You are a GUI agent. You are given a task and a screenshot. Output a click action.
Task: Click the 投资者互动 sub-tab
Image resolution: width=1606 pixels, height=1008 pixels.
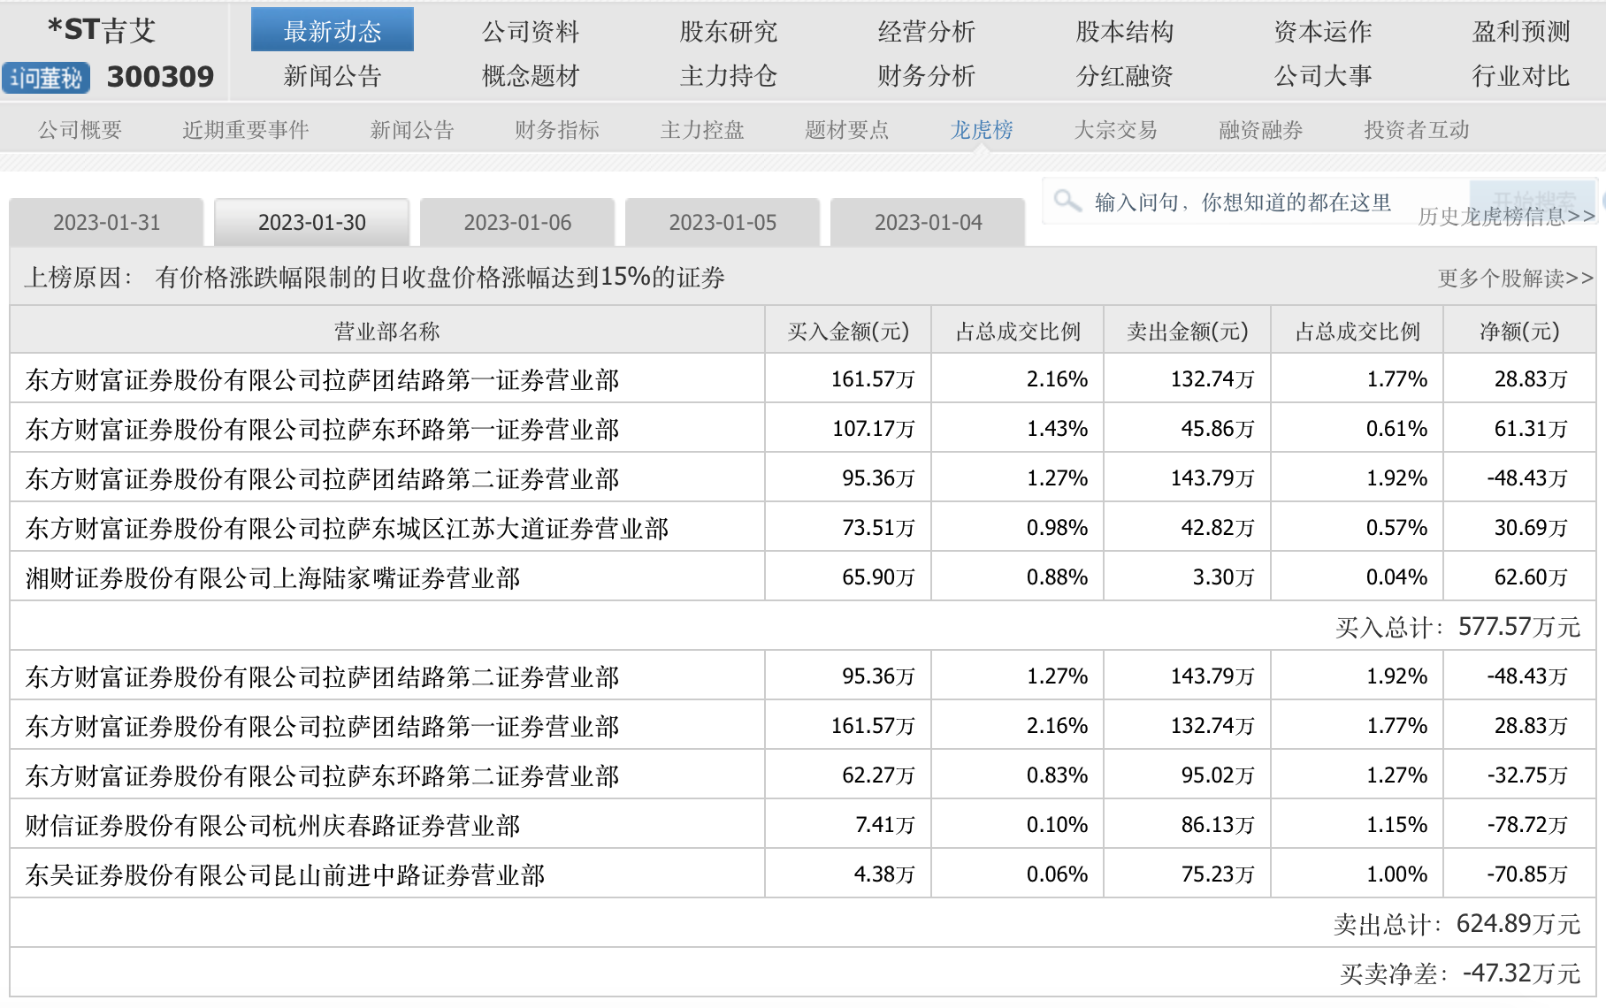point(1416,130)
